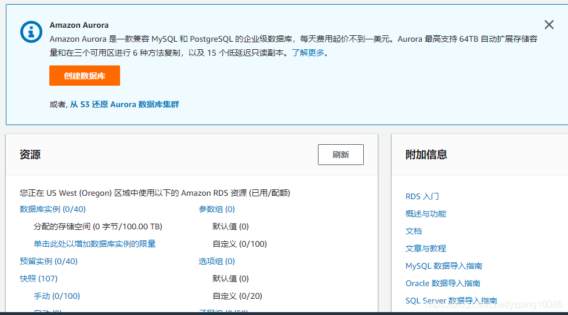Open 概述与功能 link
The height and width of the screenshot is (315, 568).
(426, 214)
